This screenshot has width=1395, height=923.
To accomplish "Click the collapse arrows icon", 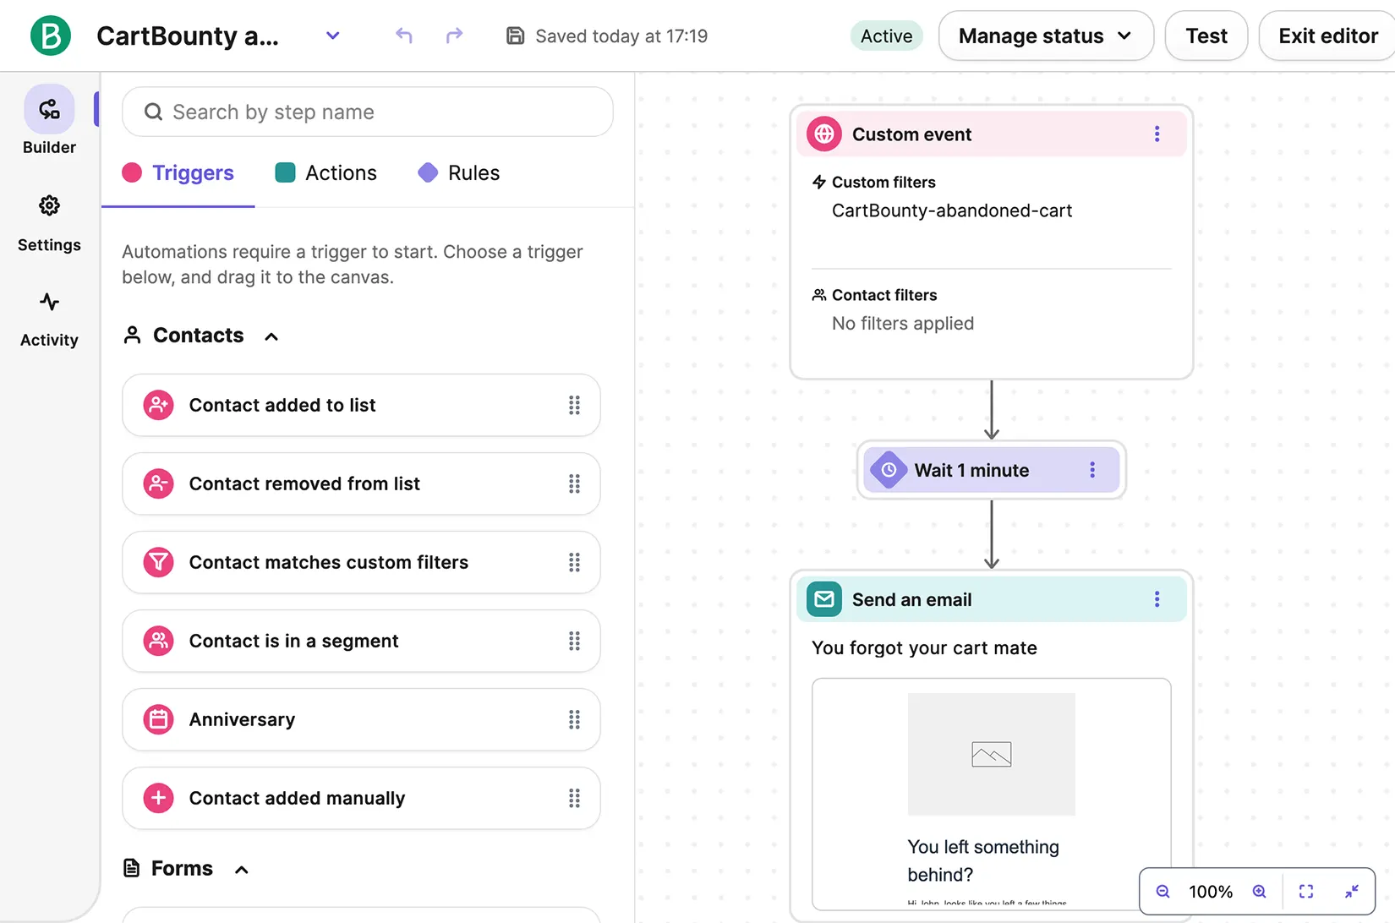I will (1352, 891).
